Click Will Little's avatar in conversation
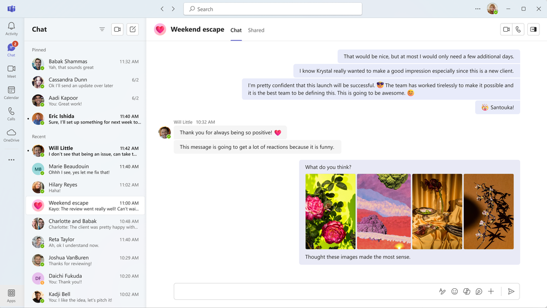Viewport: 547px width, 308px height. tap(164, 132)
